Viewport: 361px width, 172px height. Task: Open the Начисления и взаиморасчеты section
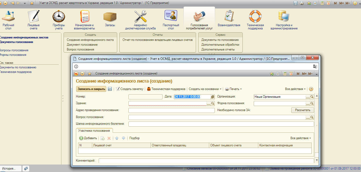84,20
